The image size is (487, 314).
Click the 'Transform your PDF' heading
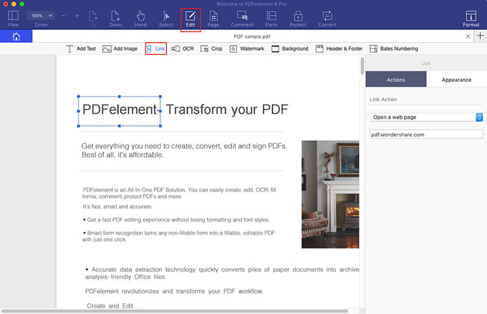[227, 110]
